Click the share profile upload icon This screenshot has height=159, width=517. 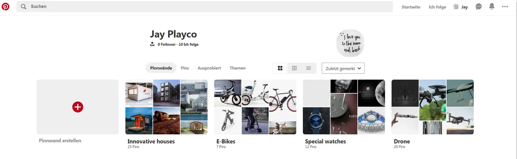click(152, 44)
